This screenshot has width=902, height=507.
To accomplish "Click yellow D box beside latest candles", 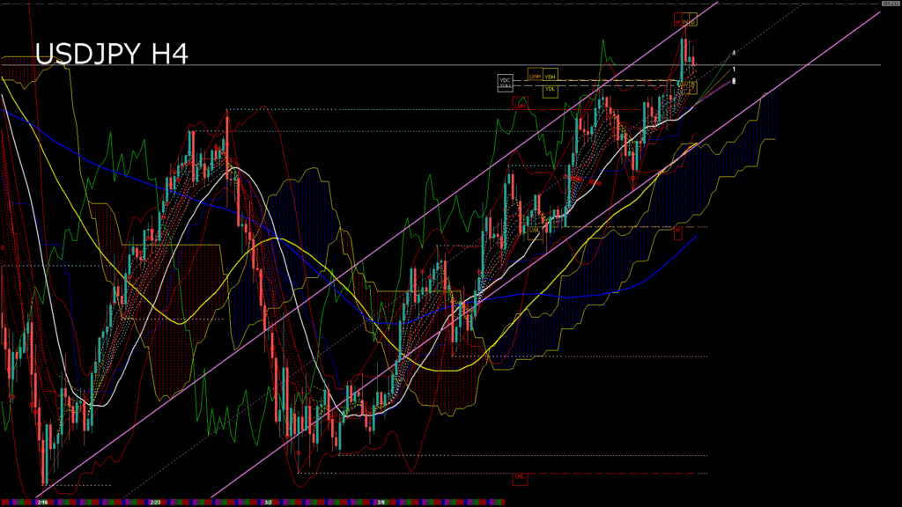I will coord(692,86).
